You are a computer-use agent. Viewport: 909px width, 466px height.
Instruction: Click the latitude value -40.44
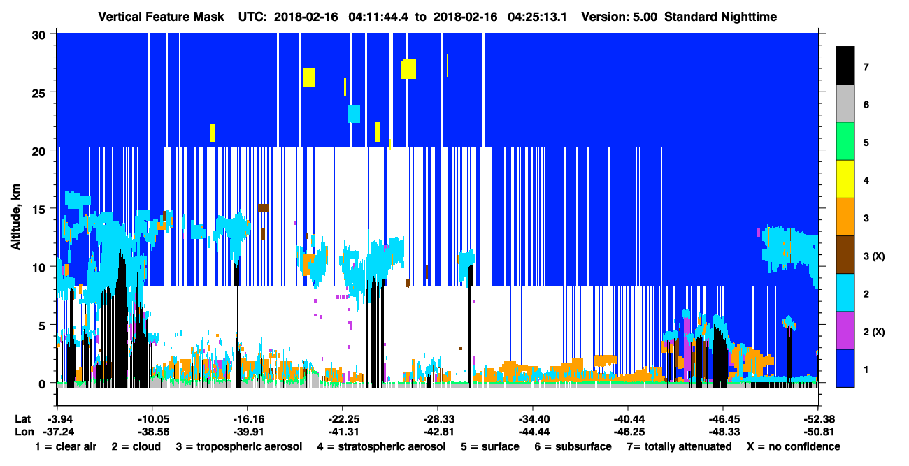[x=627, y=418]
